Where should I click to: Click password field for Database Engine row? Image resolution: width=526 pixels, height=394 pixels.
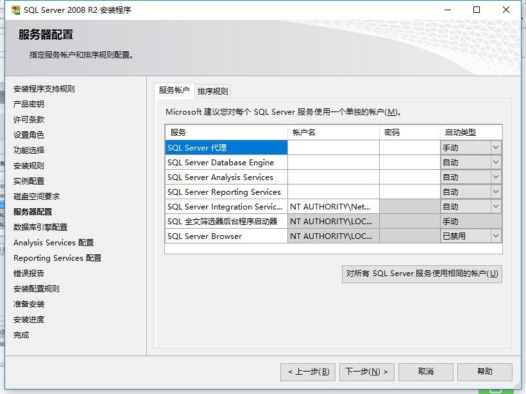[410, 162]
